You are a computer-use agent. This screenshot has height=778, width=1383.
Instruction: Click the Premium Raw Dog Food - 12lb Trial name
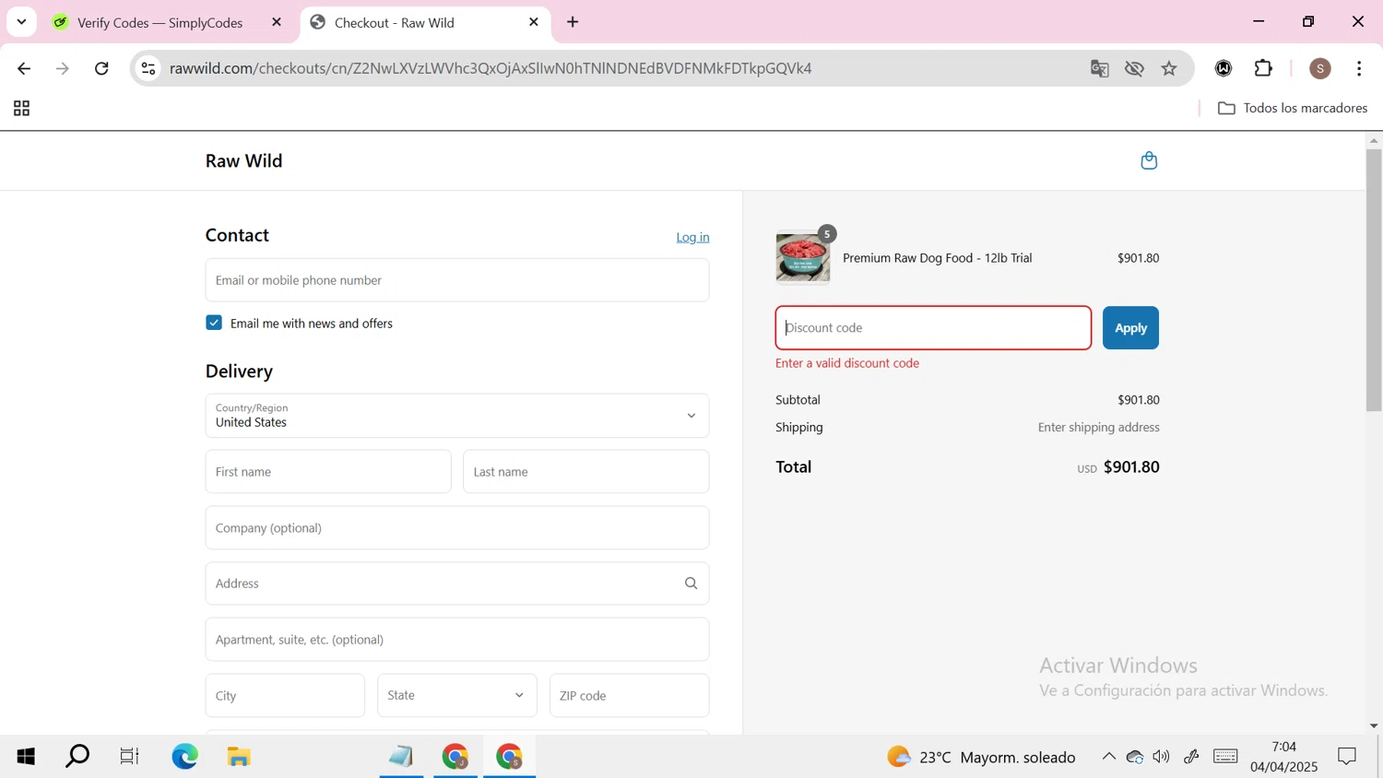point(937,258)
